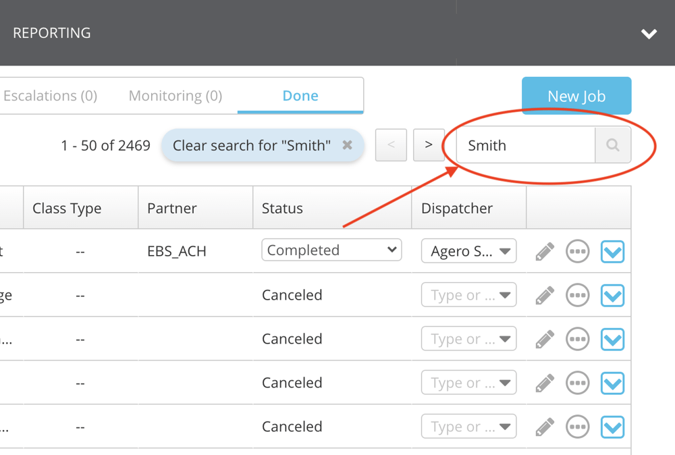Switch to the Monitoring (0) tab
The width and height of the screenshot is (675, 455).
[x=175, y=96]
